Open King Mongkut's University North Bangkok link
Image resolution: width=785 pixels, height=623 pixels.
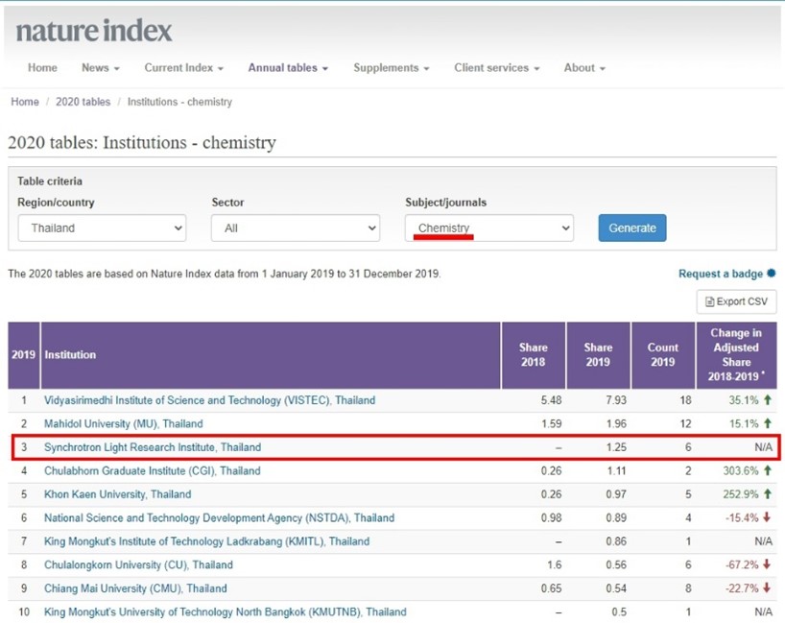tap(226, 612)
